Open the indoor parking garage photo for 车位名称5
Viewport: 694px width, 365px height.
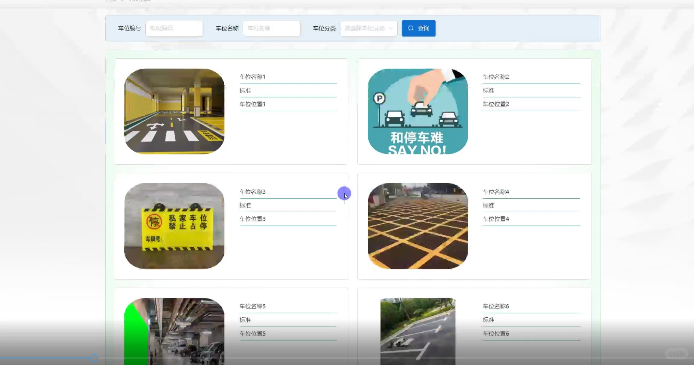174,330
